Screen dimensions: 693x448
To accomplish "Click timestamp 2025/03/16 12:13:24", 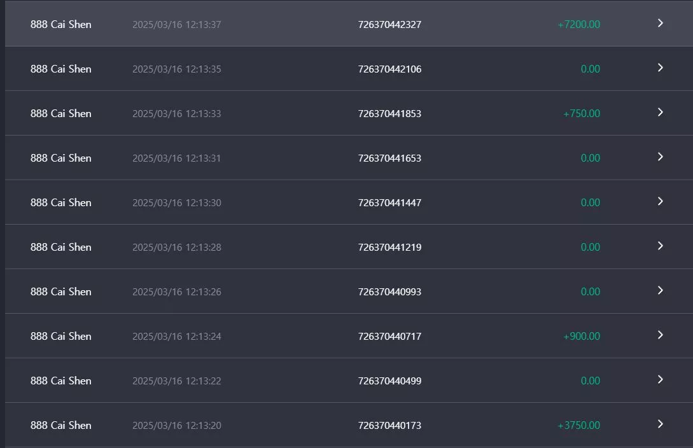I will tap(177, 337).
